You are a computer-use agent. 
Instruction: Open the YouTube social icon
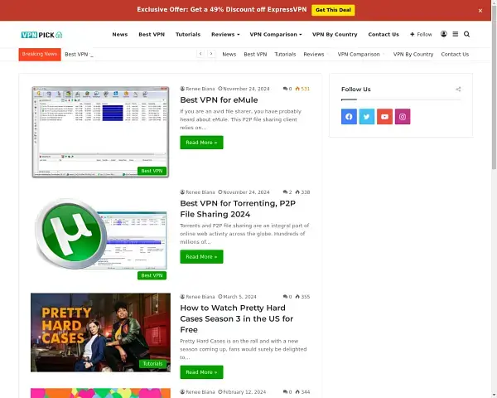384,117
